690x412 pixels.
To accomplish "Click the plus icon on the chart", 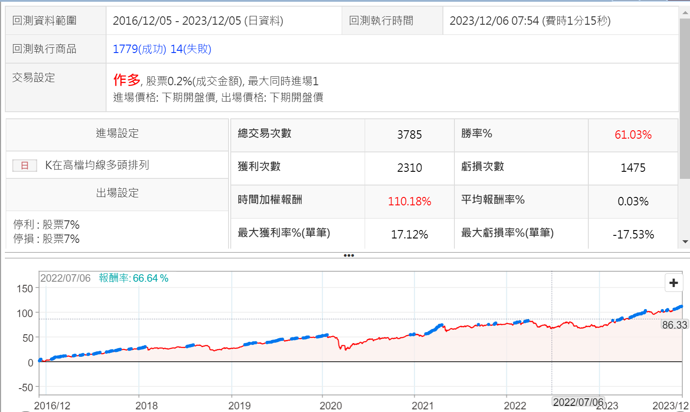I will [674, 283].
